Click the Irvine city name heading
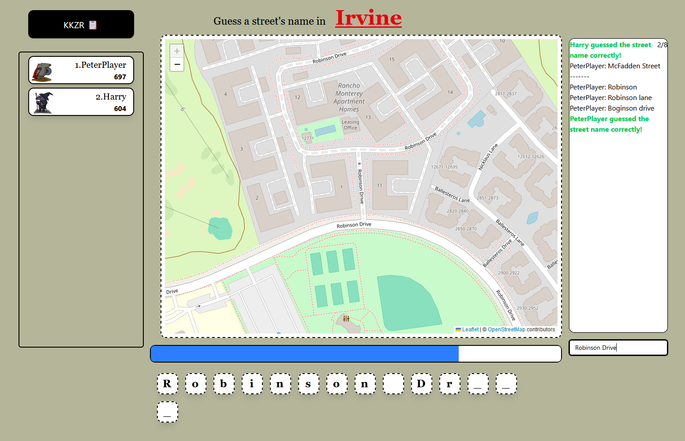 [368, 19]
